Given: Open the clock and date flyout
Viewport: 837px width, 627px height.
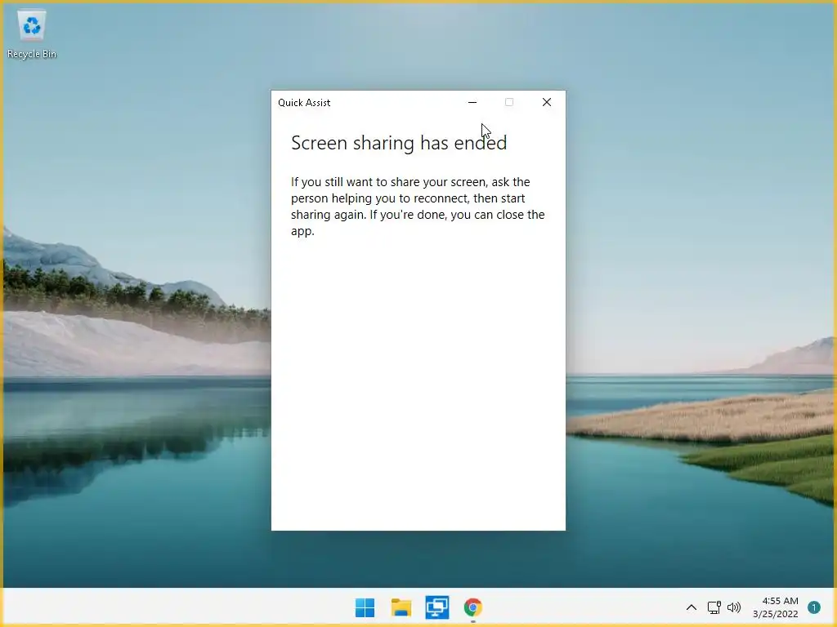Looking at the screenshot, I should pyautogui.click(x=776, y=607).
